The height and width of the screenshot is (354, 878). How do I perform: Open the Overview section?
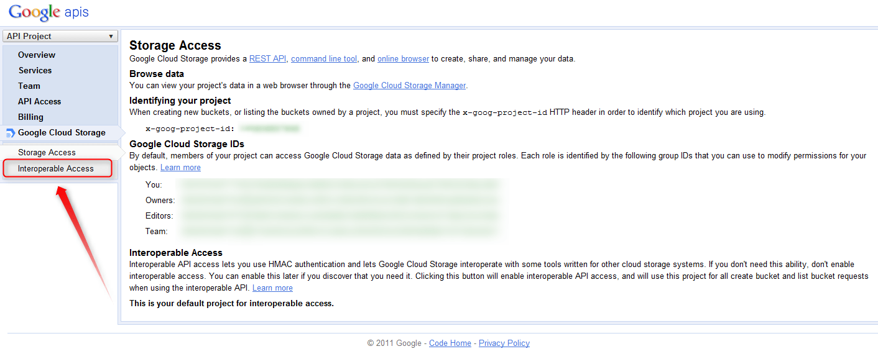pyautogui.click(x=37, y=55)
